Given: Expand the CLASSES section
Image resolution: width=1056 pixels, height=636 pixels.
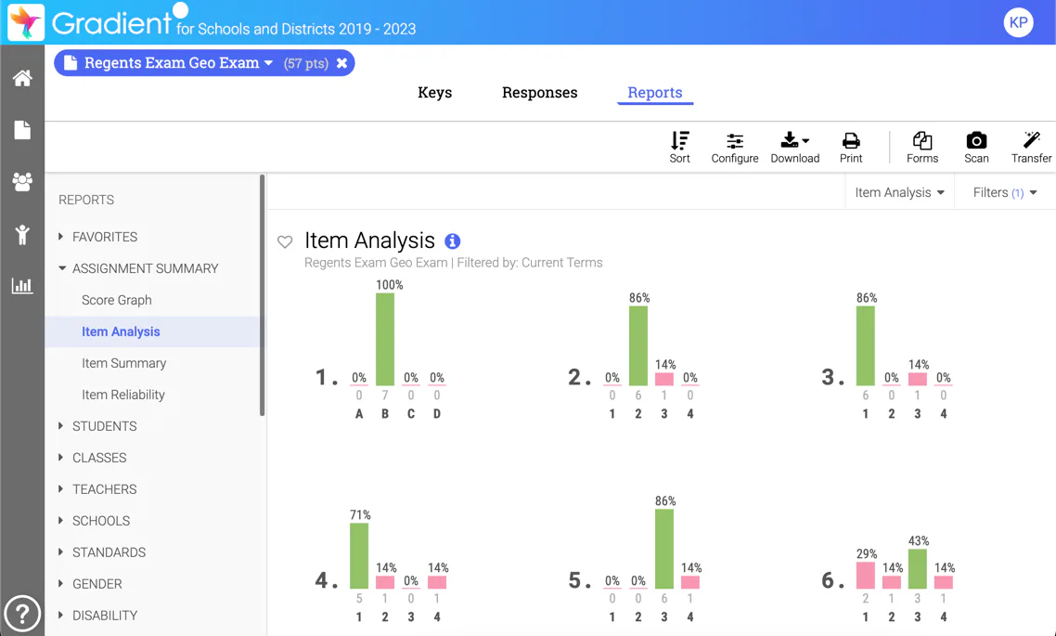Looking at the screenshot, I should click(x=92, y=458).
